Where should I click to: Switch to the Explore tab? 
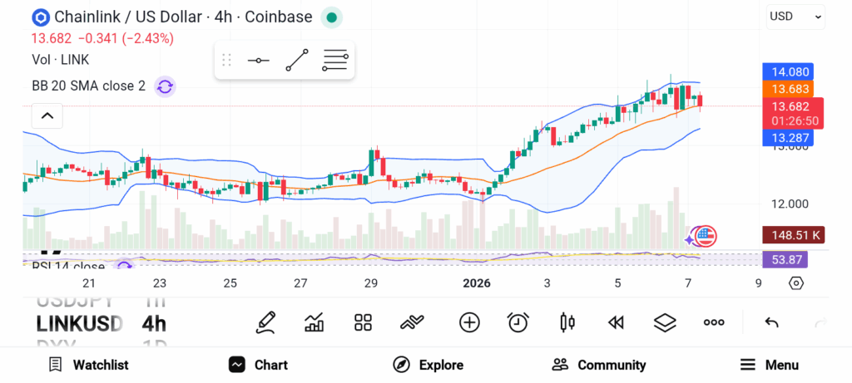(428, 365)
